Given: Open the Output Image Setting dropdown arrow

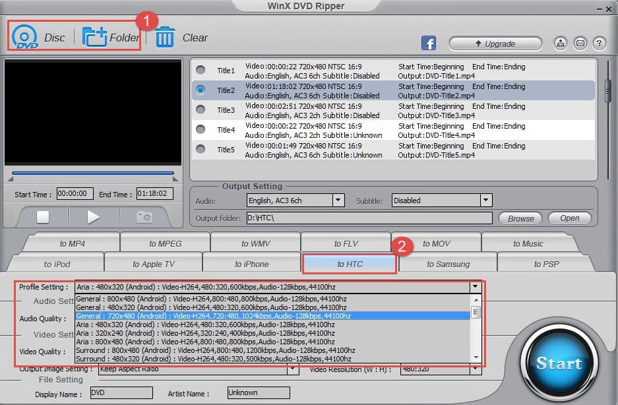Looking at the screenshot, I should 292,369.
